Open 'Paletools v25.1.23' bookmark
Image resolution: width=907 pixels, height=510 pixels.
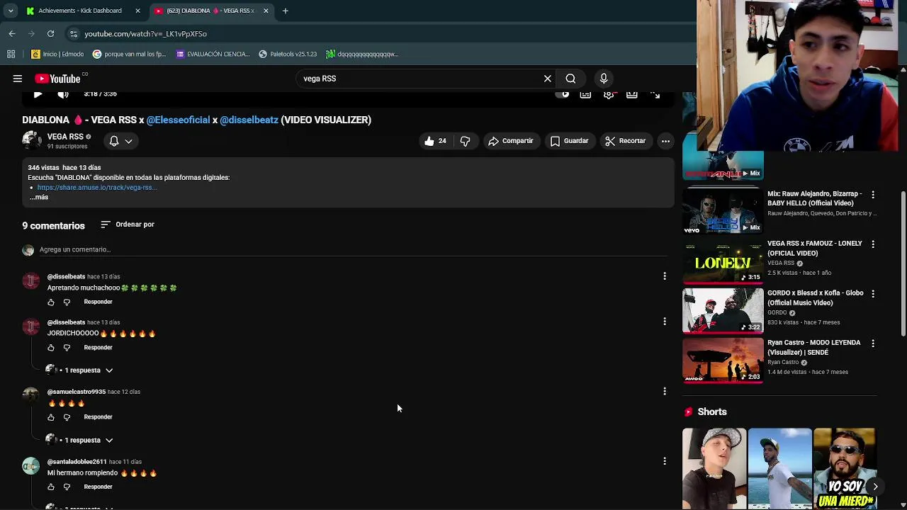(288, 54)
